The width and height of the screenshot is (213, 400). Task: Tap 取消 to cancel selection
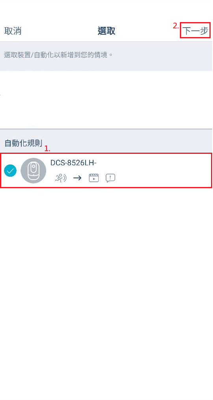(x=13, y=31)
